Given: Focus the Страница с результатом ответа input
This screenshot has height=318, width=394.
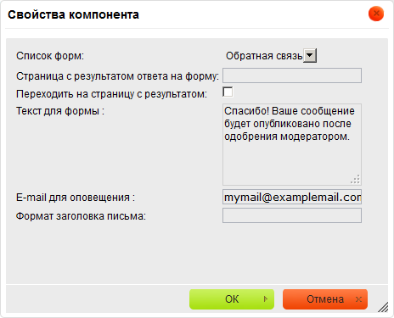Looking at the screenshot, I should pos(292,75).
